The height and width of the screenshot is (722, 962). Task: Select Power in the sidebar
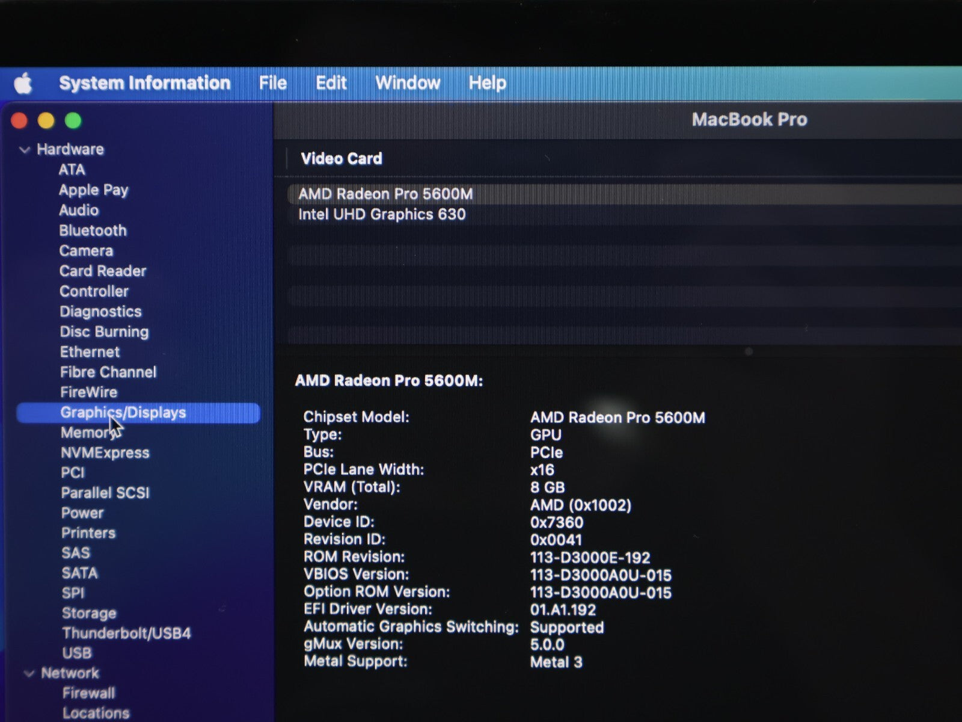click(82, 513)
